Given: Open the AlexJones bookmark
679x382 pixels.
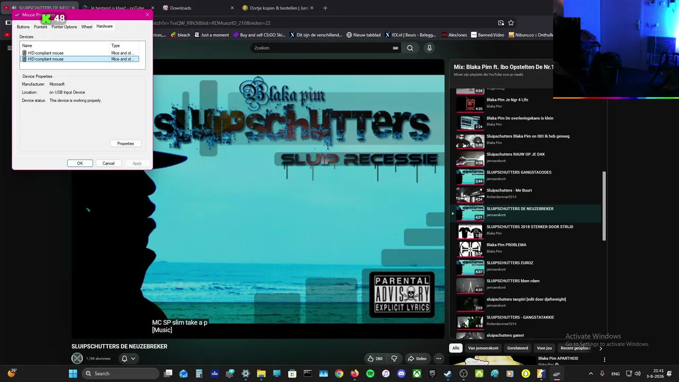Looking at the screenshot, I should pos(454,35).
